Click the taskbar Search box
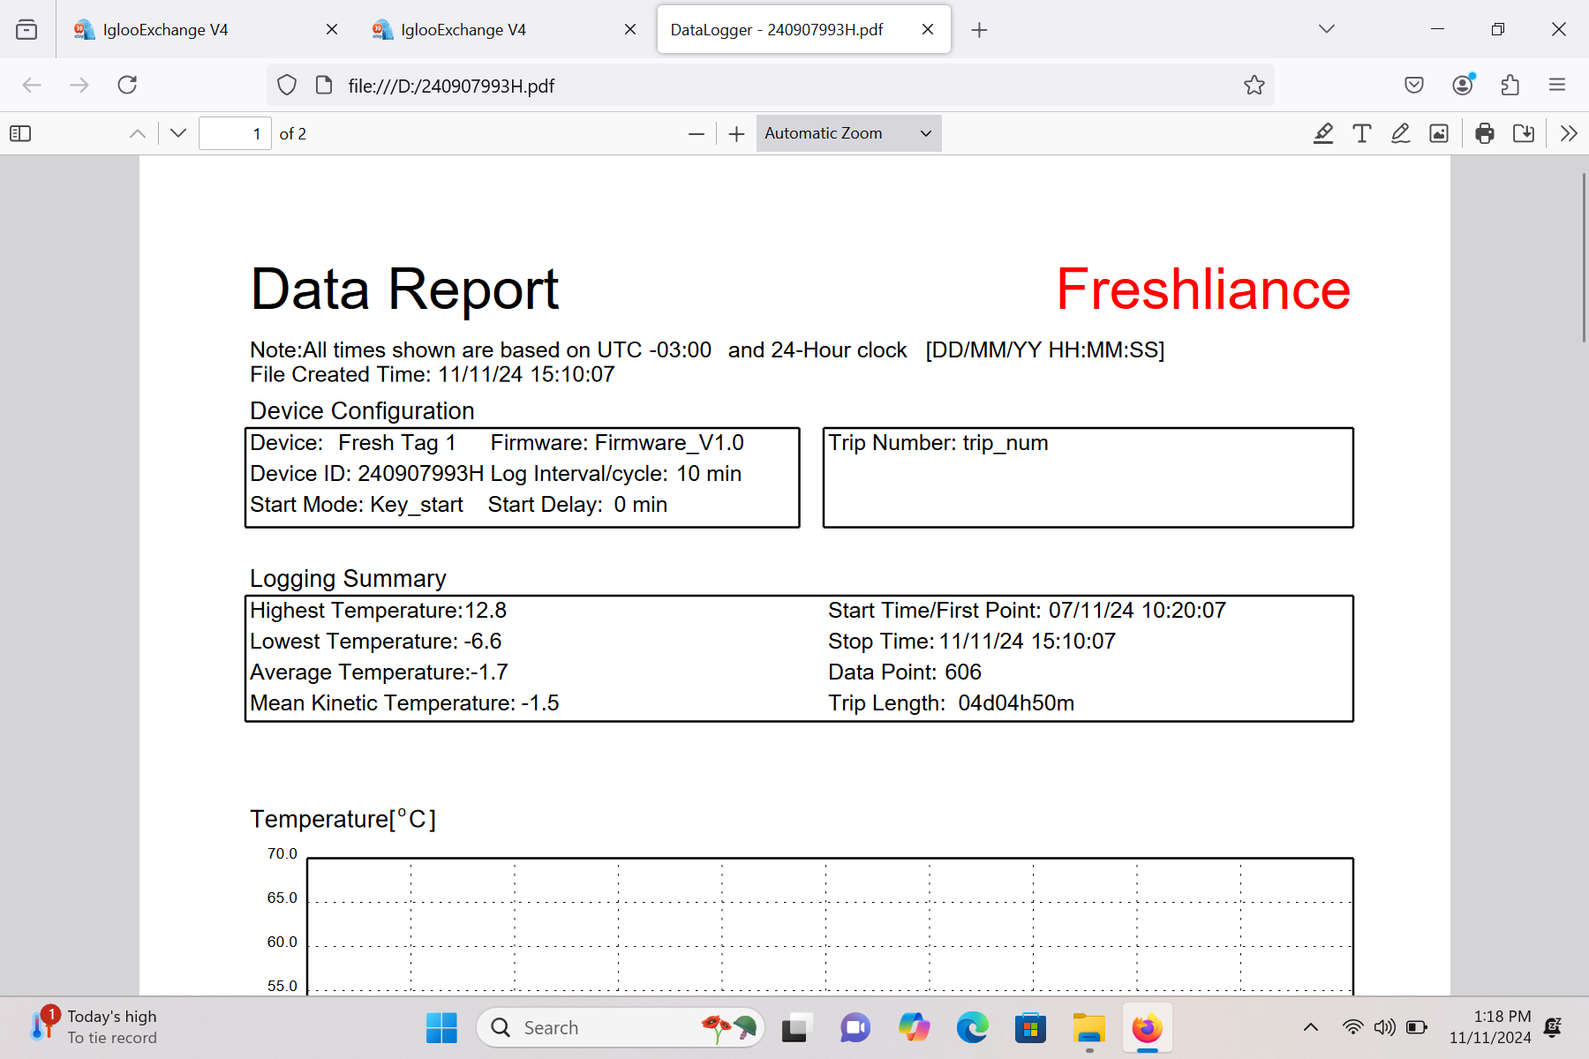 point(621,1027)
